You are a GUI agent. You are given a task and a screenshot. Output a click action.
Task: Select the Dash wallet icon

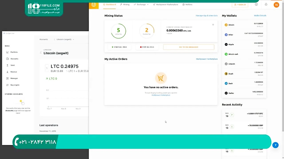[226, 84]
